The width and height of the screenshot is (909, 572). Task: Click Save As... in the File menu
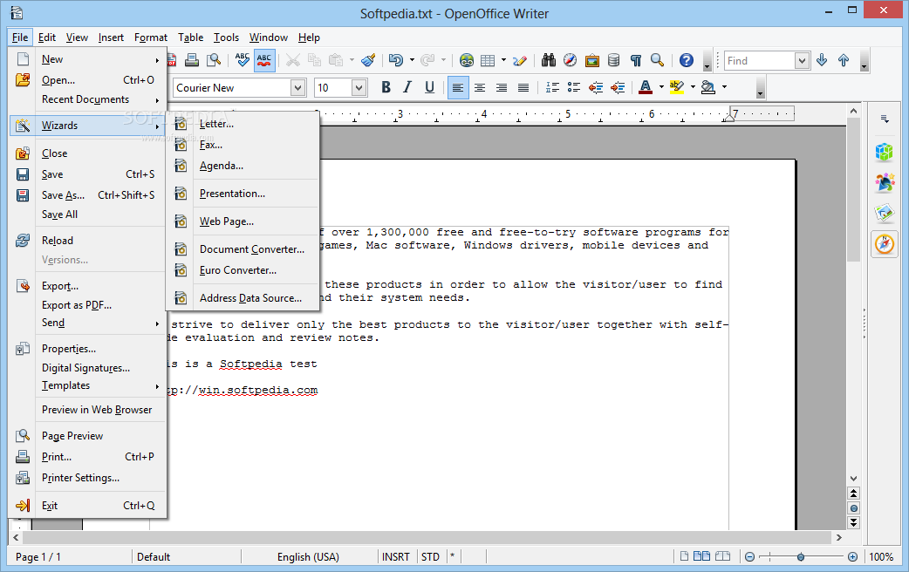click(x=87, y=195)
